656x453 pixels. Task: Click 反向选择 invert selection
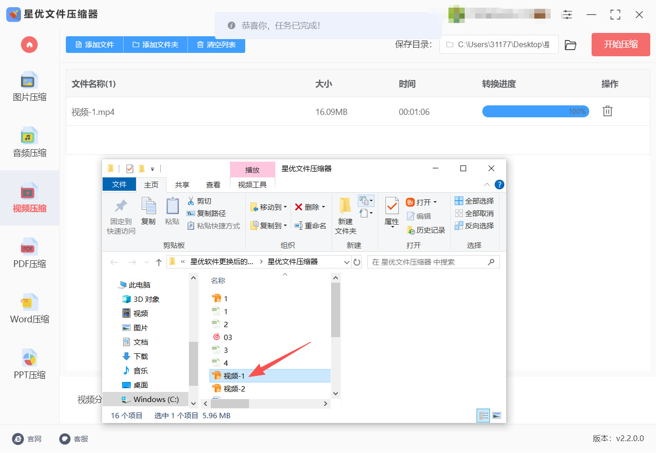point(475,226)
